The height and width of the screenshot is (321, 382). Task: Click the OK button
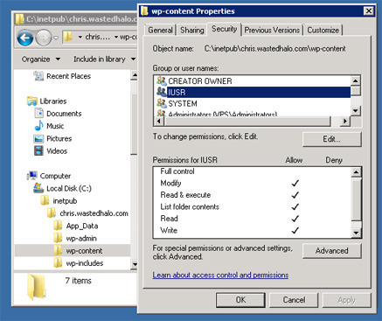click(240, 300)
